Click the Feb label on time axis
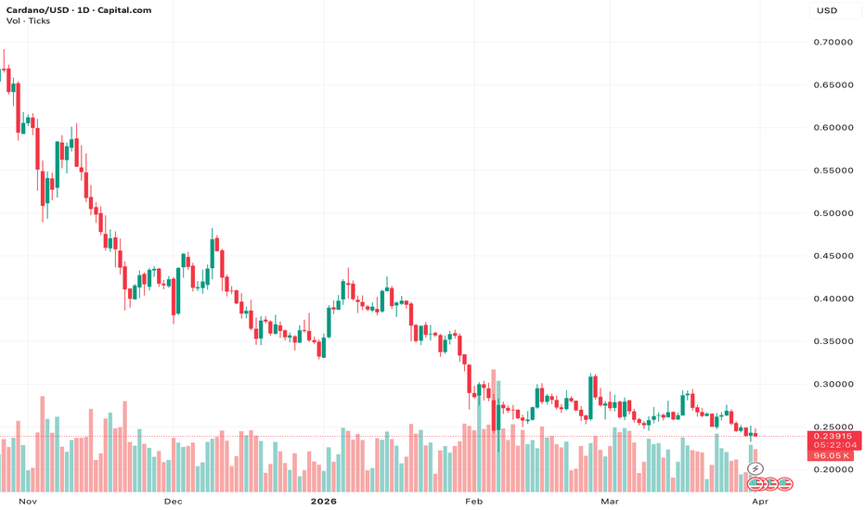865x510 pixels. (x=474, y=501)
